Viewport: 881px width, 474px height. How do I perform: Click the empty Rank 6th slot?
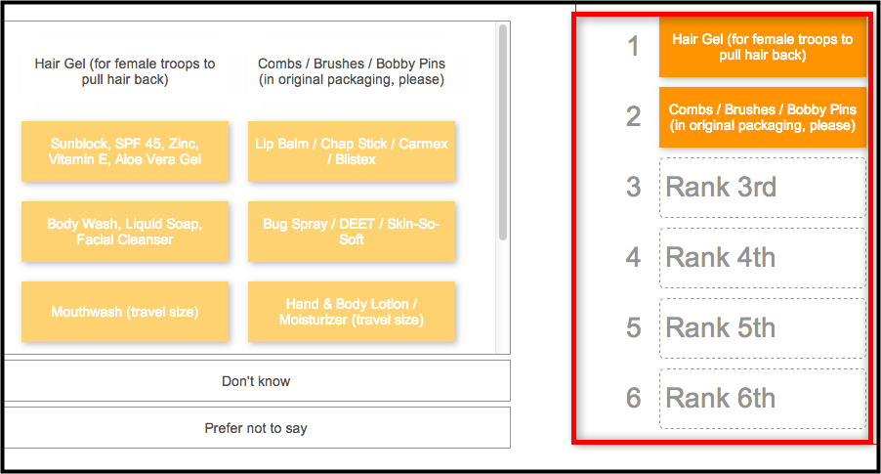coord(763,398)
